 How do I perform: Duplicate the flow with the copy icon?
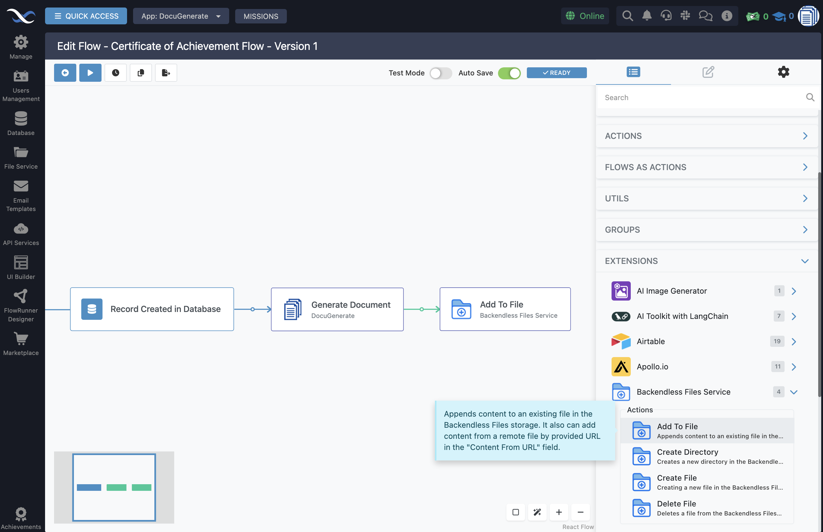[x=141, y=72]
